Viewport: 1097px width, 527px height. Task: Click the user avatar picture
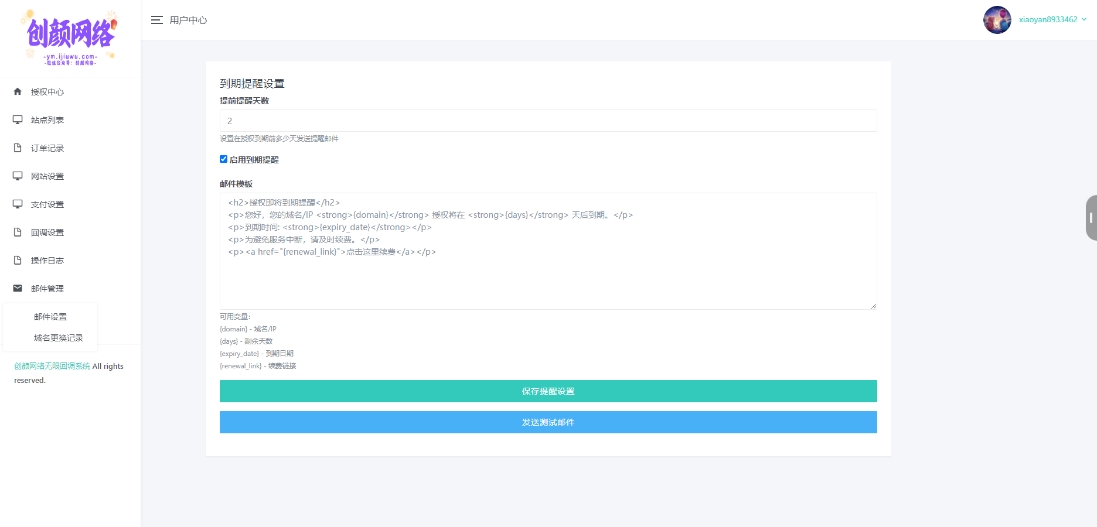(997, 20)
